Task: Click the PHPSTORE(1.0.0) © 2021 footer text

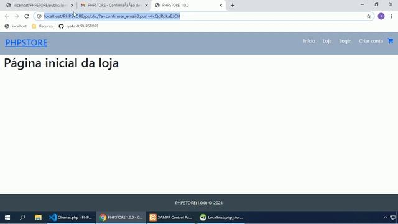Action: 199,203
